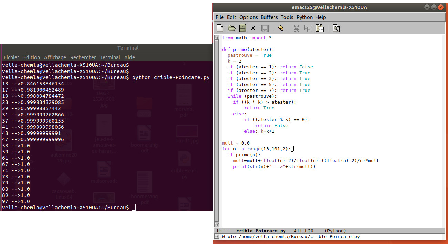Undo the last change with arrow icon
Screen dimensions: 448x244
click(x=281, y=29)
